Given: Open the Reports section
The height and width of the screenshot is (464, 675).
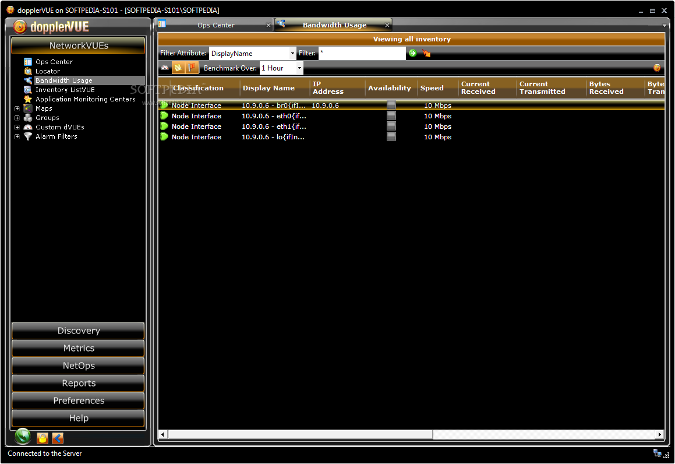Looking at the screenshot, I should coord(79,383).
